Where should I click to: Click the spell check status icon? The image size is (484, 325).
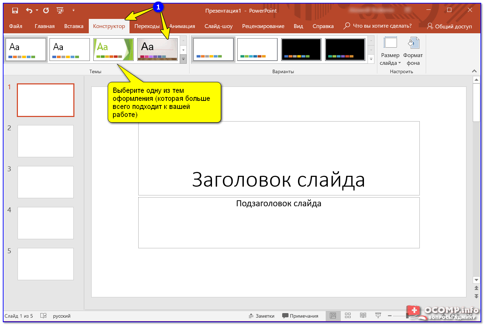pyautogui.click(x=44, y=316)
